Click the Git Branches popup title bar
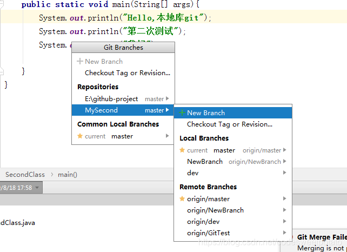 click(123, 48)
